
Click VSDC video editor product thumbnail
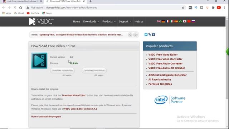pos(39,61)
